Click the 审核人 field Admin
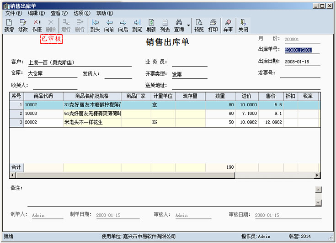The height and width of the screenshot is (243, 336). click(193, 216)
